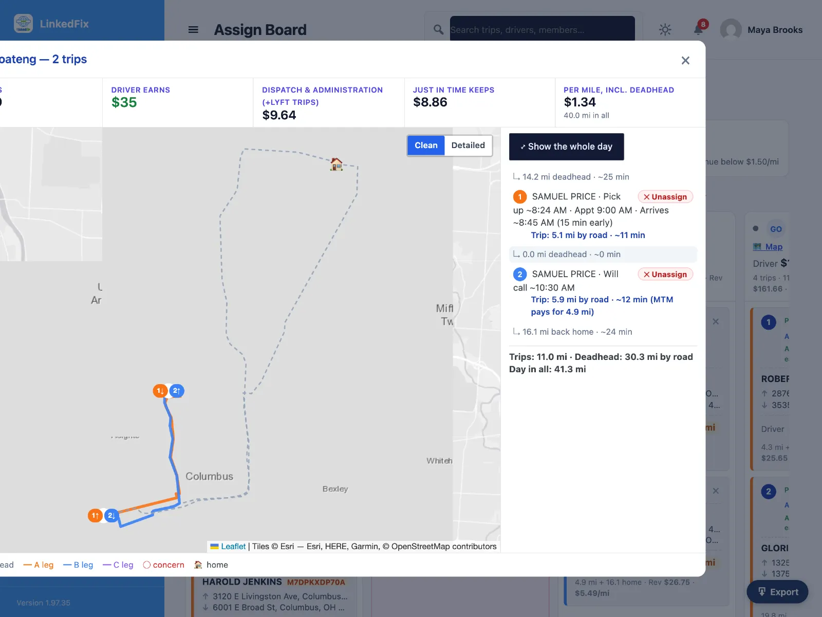This screenshot has height=617, width=822.
Task: Click HAROLD JENKINS trip card in background
Action: click(x=274, y=595)
